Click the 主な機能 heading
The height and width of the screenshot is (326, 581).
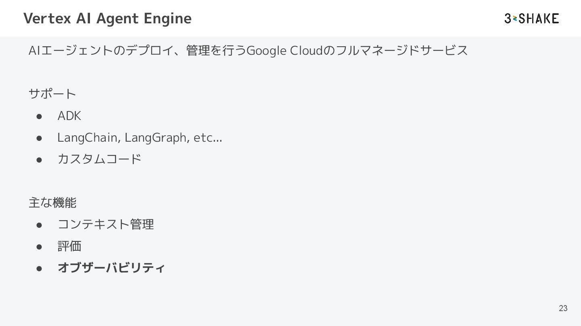(x=52, y=202)
